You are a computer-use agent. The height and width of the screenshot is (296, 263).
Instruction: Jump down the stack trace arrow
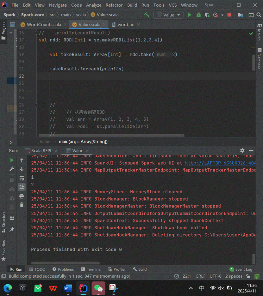click(x=22, y=169)
